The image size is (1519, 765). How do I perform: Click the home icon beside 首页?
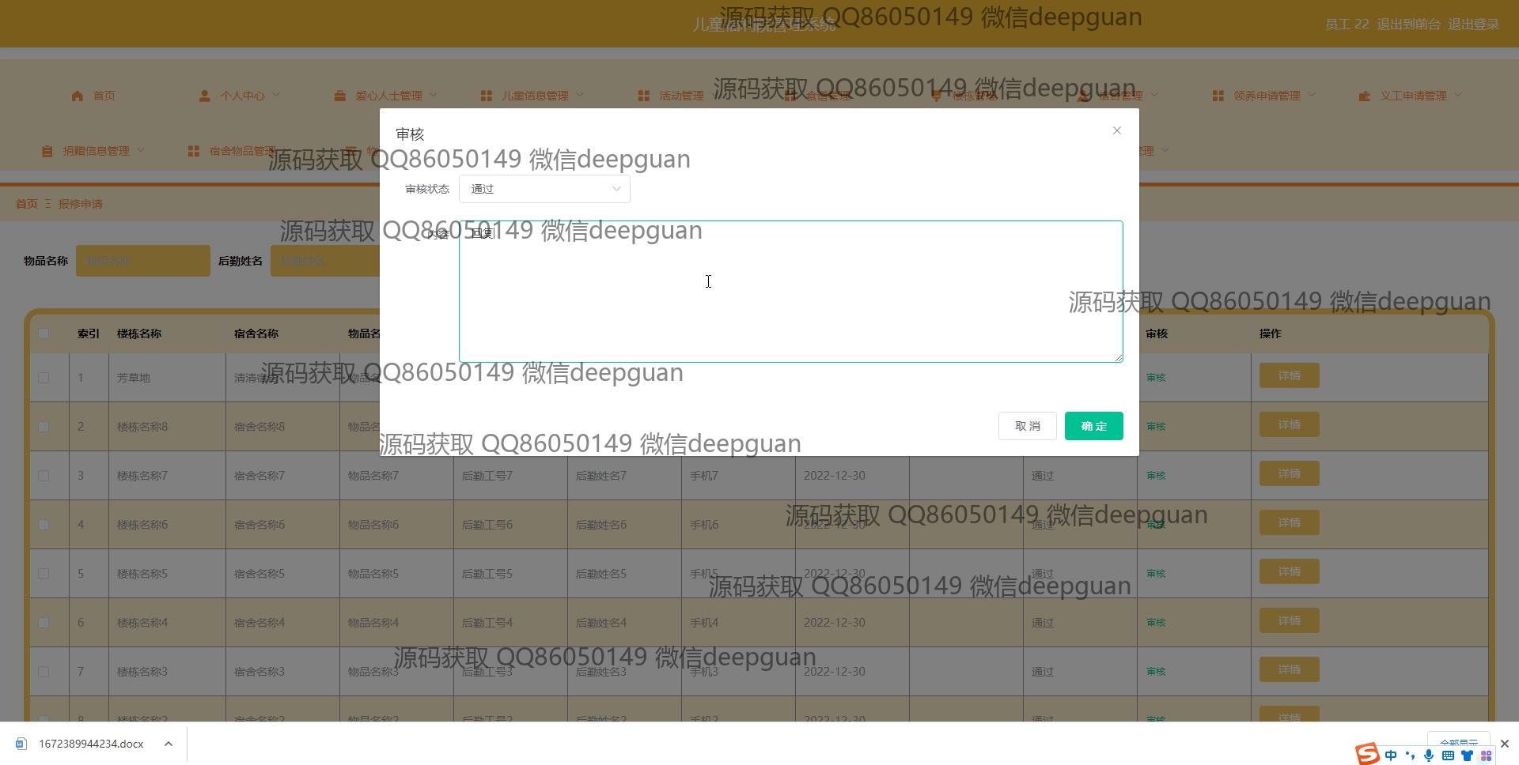(77, 96)
